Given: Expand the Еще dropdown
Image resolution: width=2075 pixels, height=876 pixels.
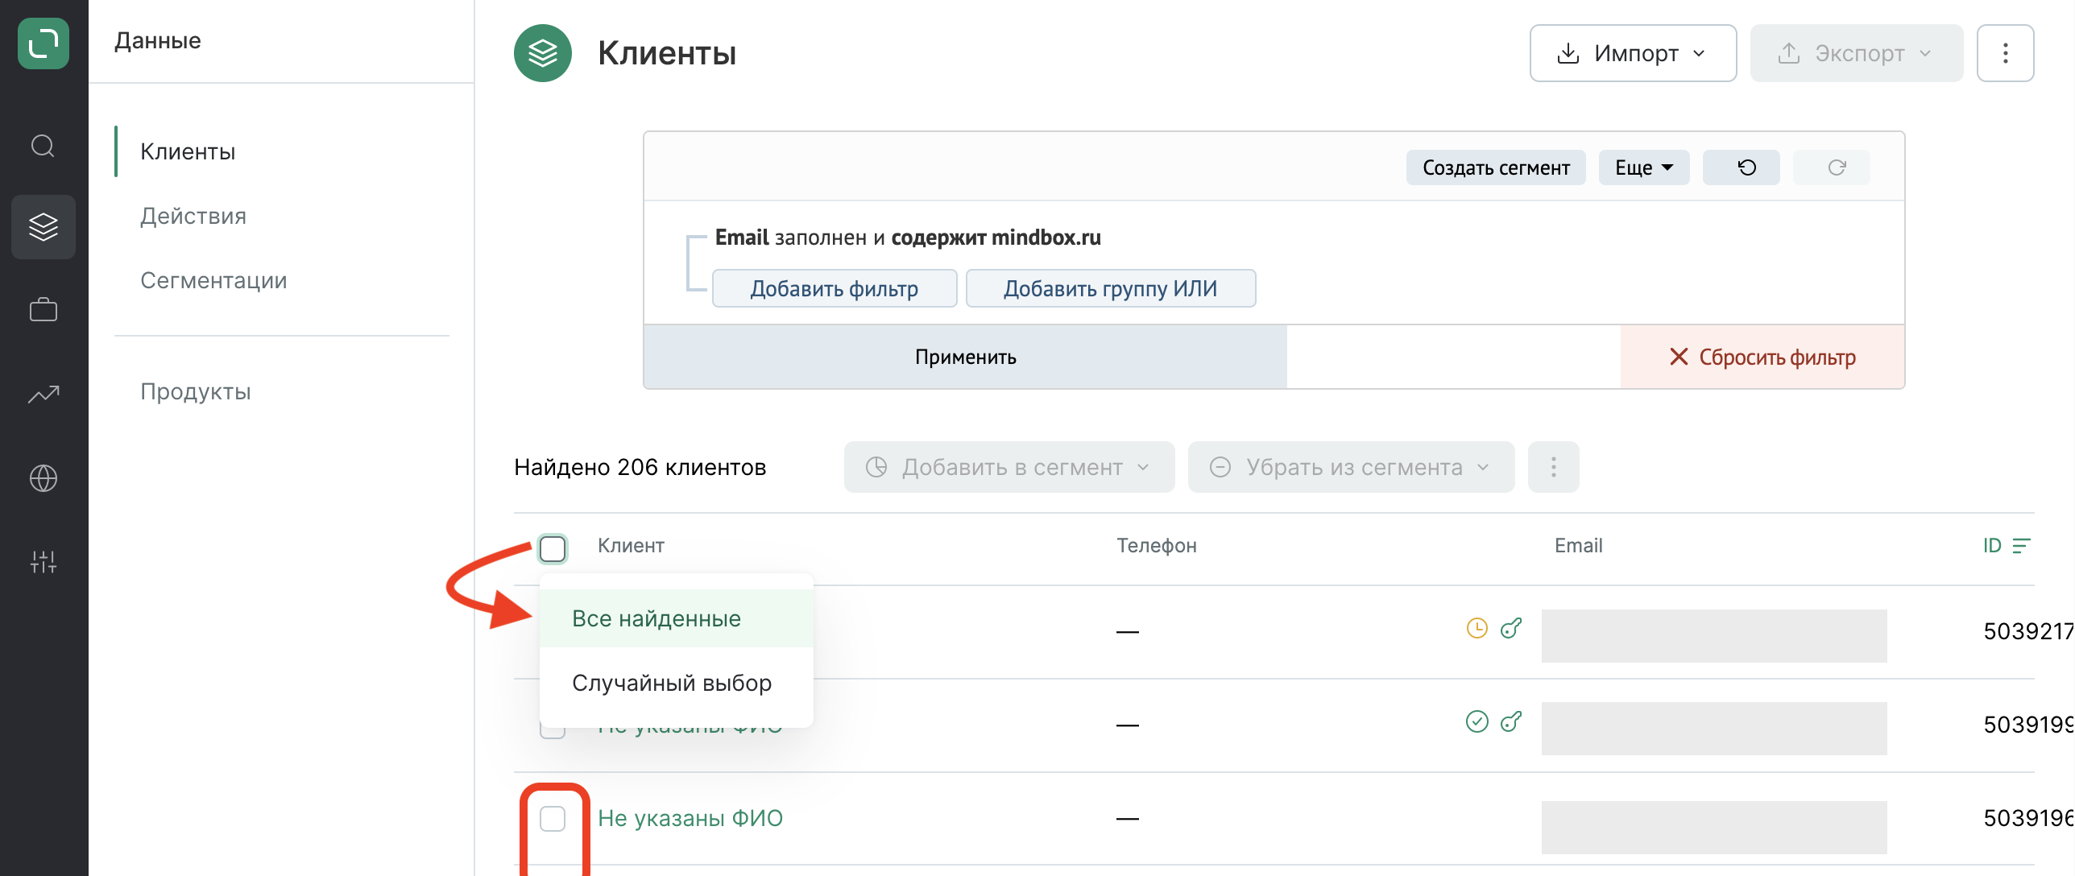Looking at the screenshot, I should coord(1644,167).
